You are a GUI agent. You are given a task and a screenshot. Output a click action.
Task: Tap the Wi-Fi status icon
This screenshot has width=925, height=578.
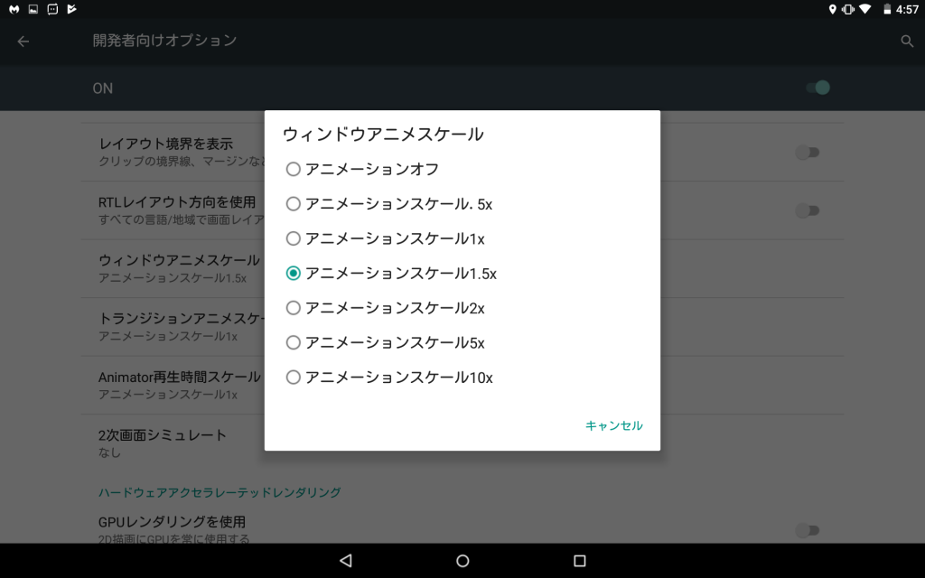coord(865,9)
